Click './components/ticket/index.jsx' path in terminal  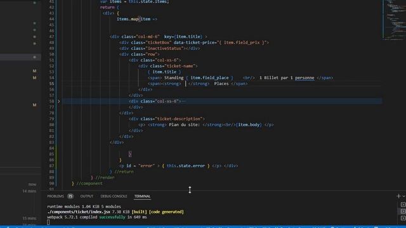tap(79, 212)
